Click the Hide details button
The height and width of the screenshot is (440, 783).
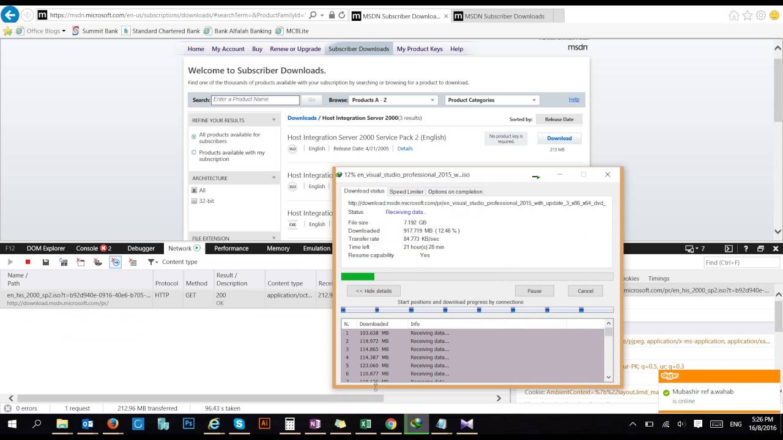(374, 291)
